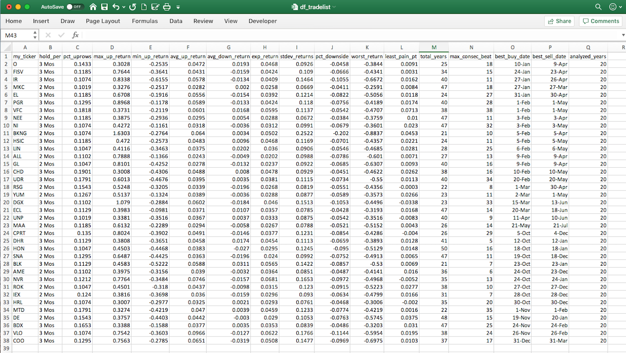Click the Name Box showing M43
This screenshot has width=626, height=353.
click(x=18, y=35)
